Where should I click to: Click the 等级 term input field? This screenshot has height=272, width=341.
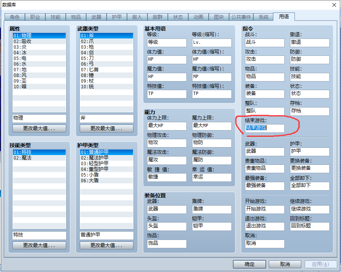point(167,43)
